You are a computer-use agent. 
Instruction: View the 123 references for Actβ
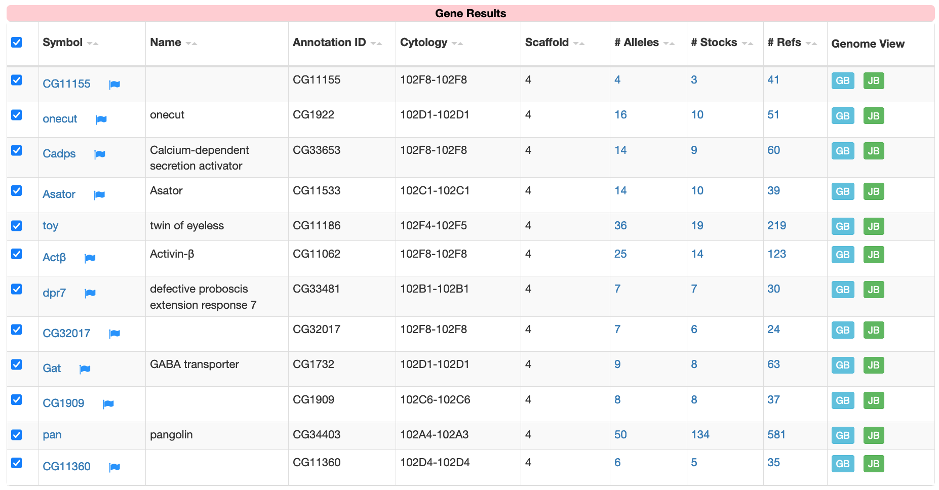(777, 254)
